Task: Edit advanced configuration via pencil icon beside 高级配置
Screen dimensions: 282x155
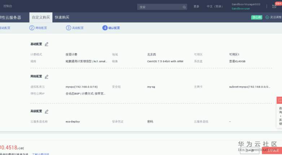Action: pos(47,111)
